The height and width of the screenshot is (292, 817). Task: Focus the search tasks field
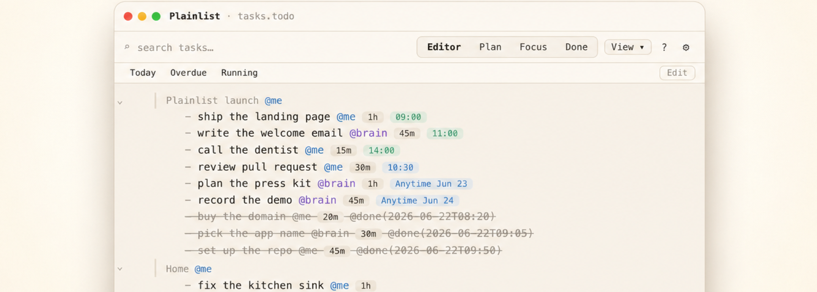coord(175,47)
